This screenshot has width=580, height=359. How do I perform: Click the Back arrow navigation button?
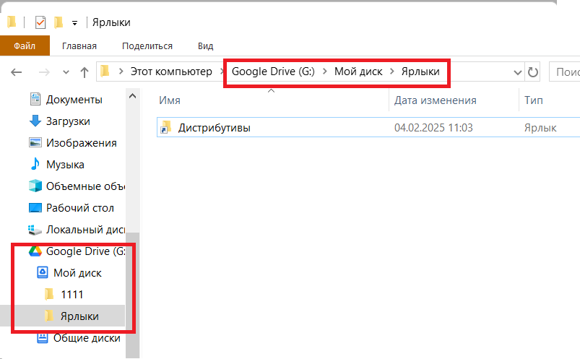coord(17,72)
